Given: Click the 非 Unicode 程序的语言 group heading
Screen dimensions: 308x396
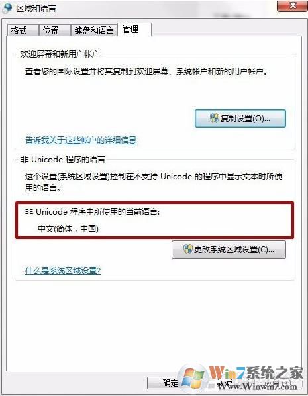Looking at the screenshot, I should (x=63, y=160).
